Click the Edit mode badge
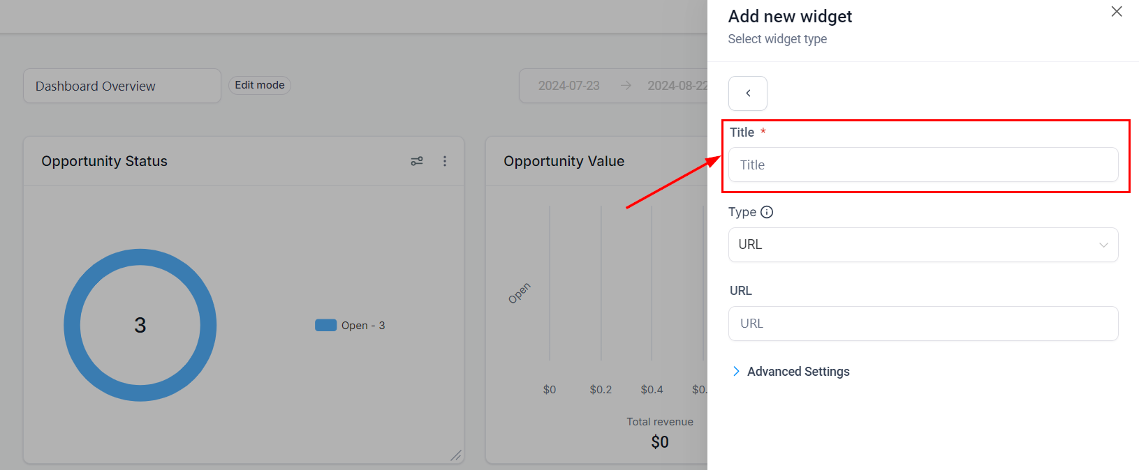The width and height of the screenshot is (1139, 470). [x=260, y=85]
